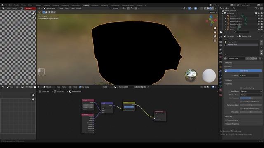
Task: Open the Edit menu
Action: pos(11,5)
